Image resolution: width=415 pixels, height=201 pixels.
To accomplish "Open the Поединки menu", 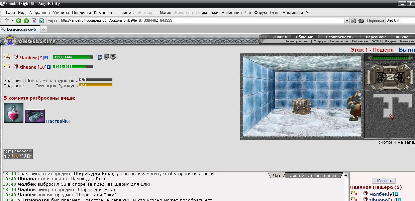I will coord(81,13).
